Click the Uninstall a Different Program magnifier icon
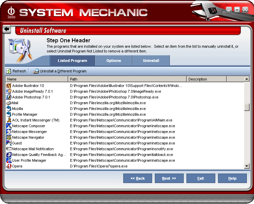This screenshot has height=204, width=254. [36, 71]
